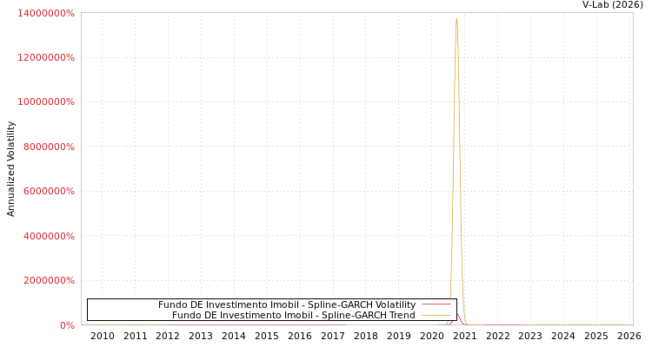Select the 12000000% y-axis label
The image size is (652, 347).
coord(46,57)
